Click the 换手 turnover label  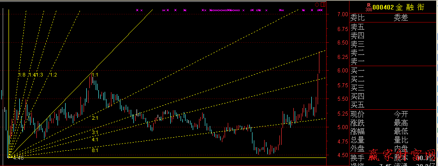pos(358,157)
